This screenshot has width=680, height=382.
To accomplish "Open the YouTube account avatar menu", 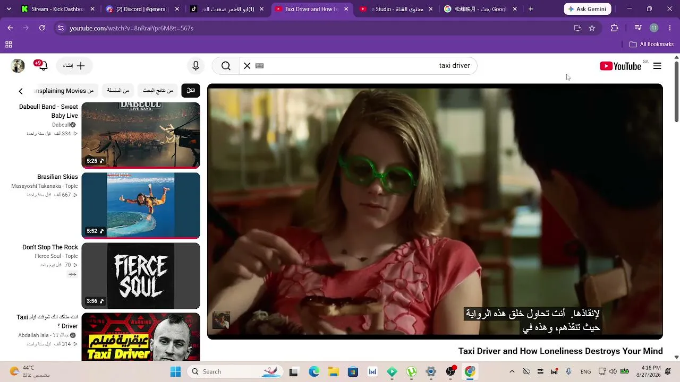I will point(18,66).
